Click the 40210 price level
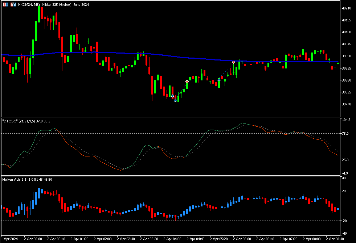The image size is (356, 243). [x=347, y=8]
